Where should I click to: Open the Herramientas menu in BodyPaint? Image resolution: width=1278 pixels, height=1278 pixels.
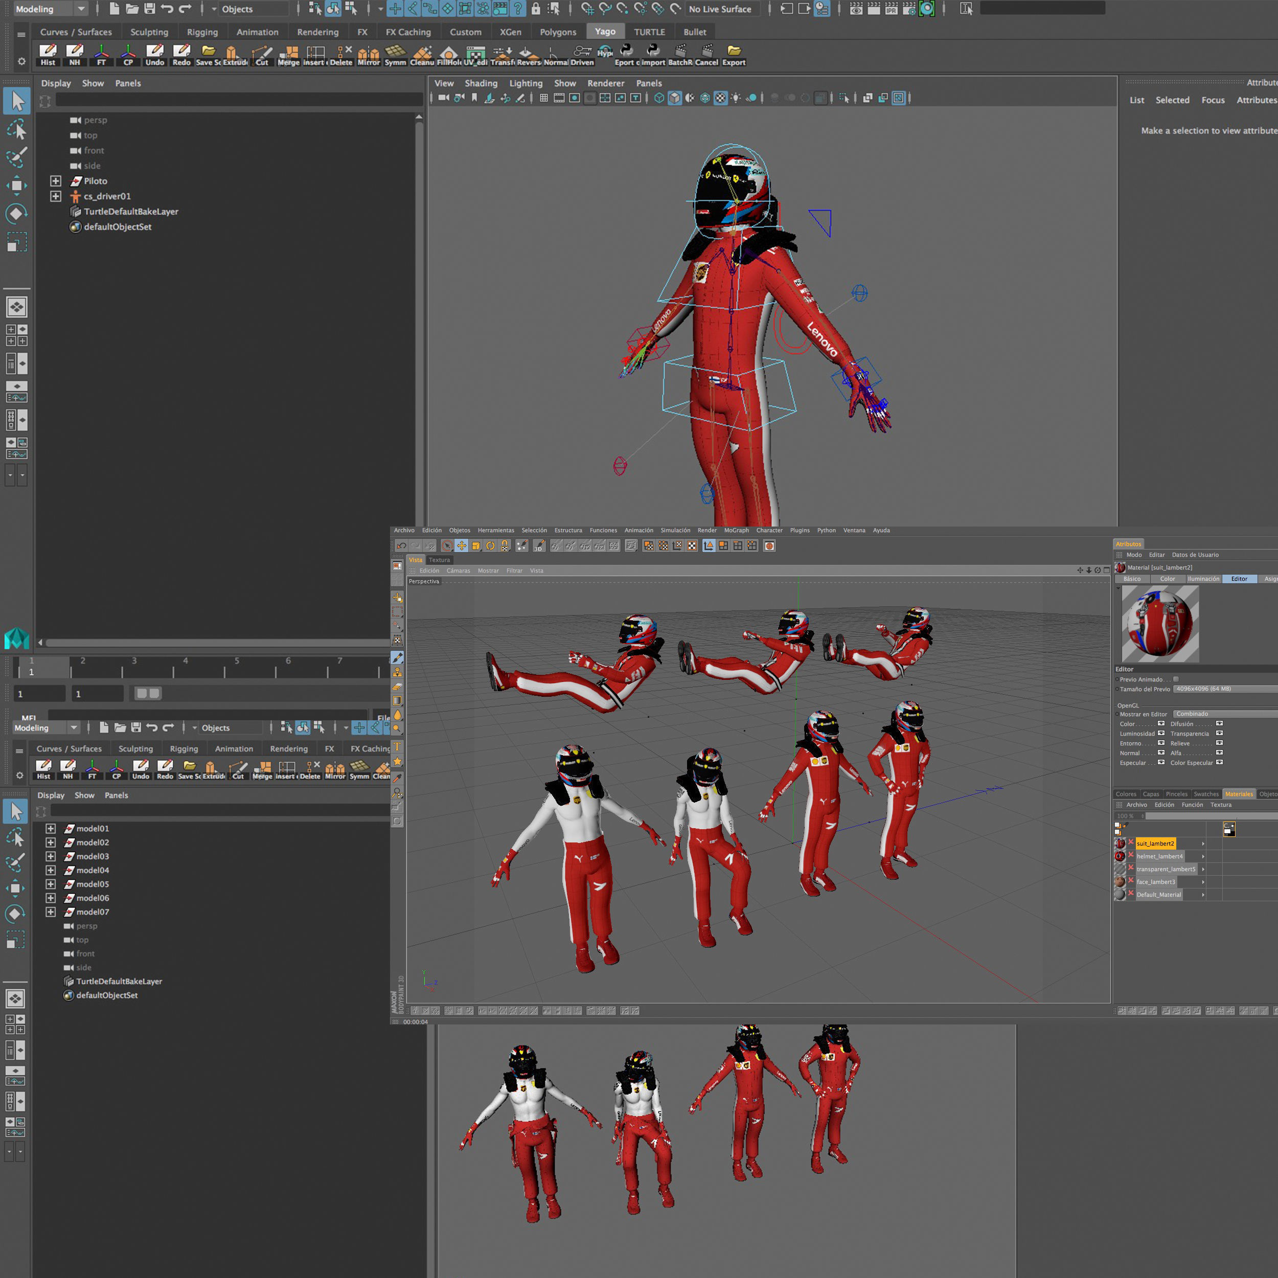pyautogui.click(x=495, y=530)
